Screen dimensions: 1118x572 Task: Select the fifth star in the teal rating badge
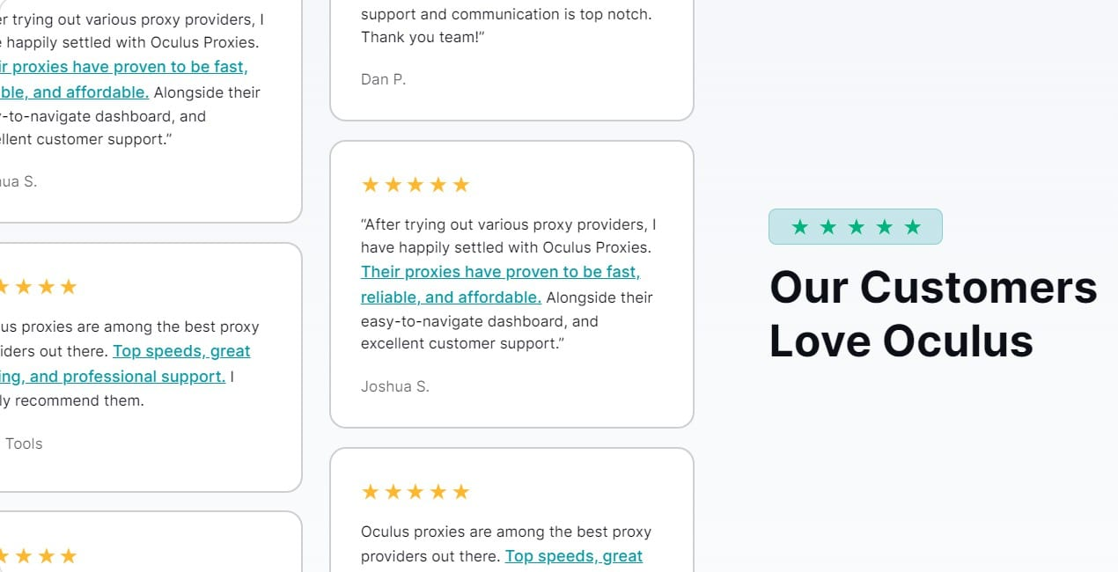(911, 226)
